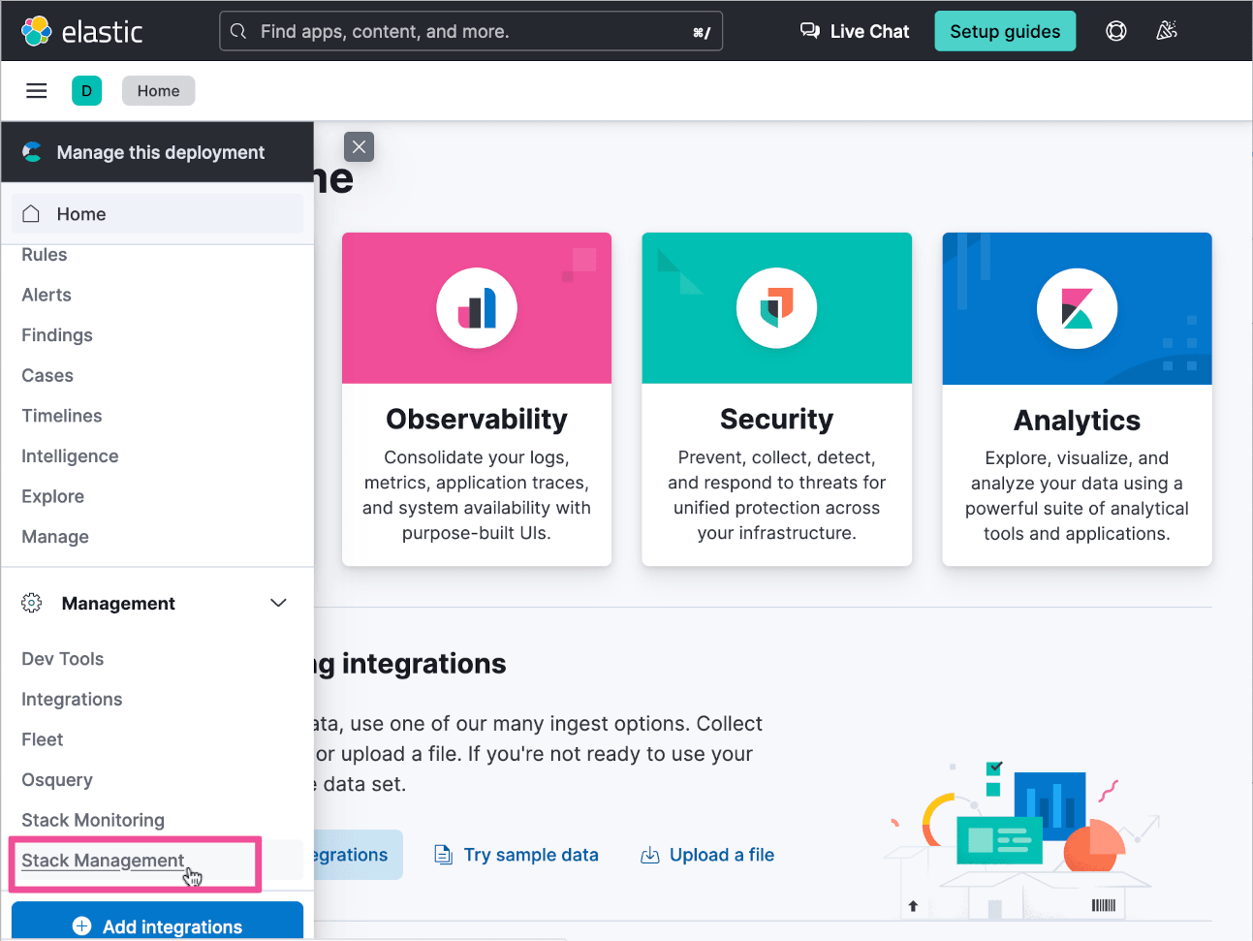The height and width of the screenshot is (941, 1253).
Task: Click the green D space avatar
Action: coord(86,91)
